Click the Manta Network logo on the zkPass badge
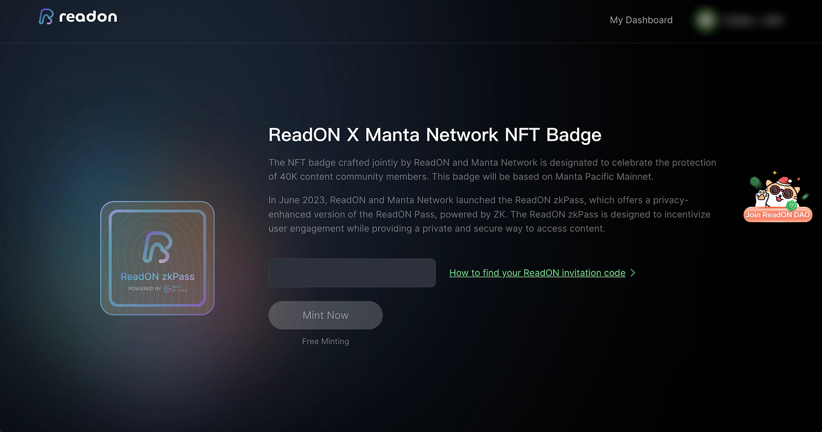 (167, 288)
